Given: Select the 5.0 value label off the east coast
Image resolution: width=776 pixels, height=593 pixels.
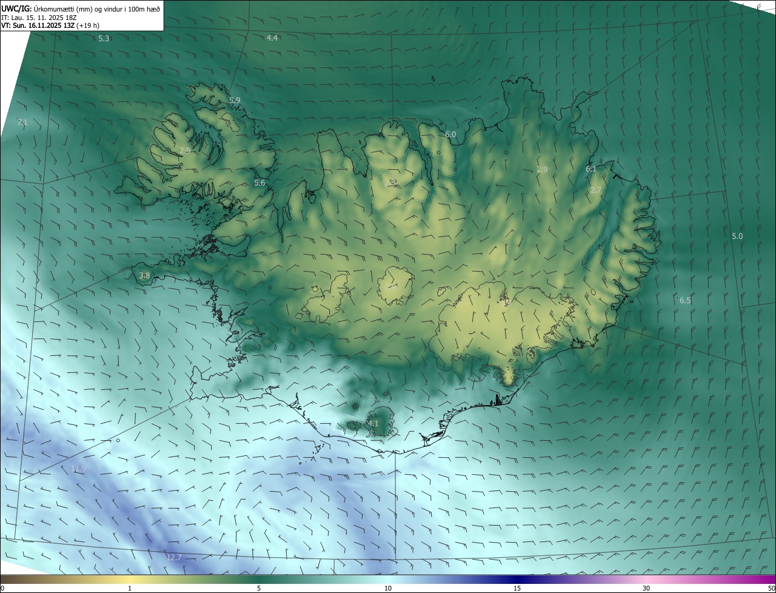Looking at the screenshot, I should pyautogui.click(x=737, y=236).
